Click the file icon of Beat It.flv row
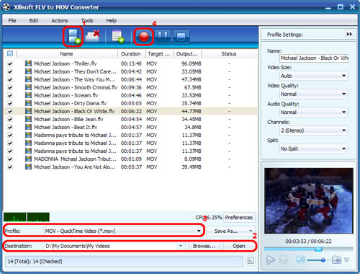Screen dimensions: 360x274 28,127
